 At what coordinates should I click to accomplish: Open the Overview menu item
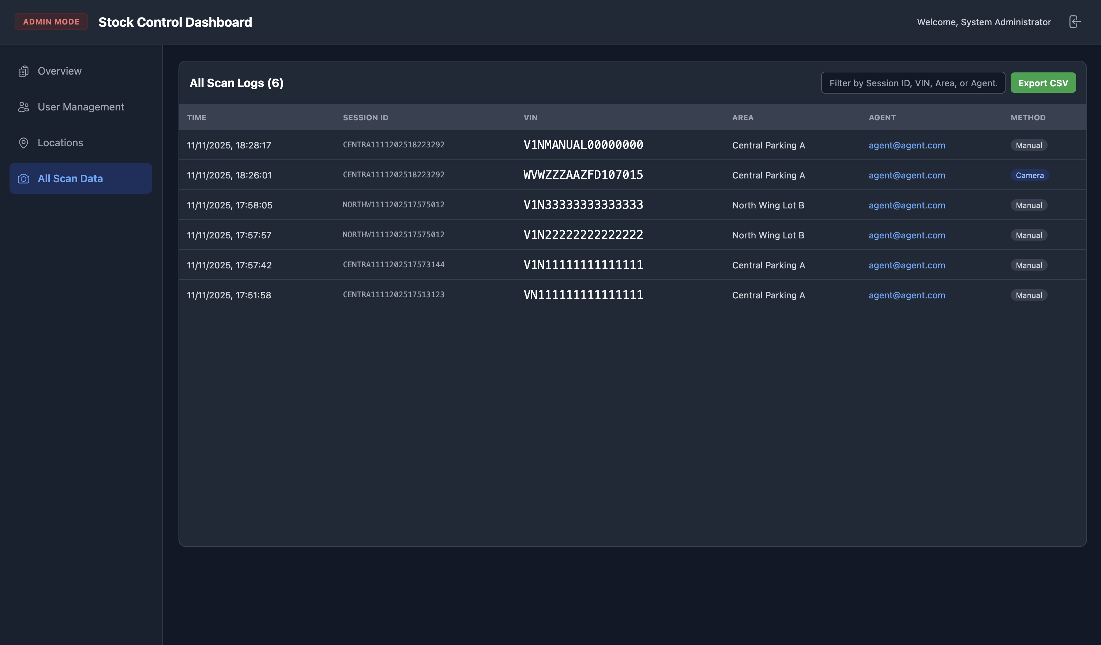(x=59, y=71)
